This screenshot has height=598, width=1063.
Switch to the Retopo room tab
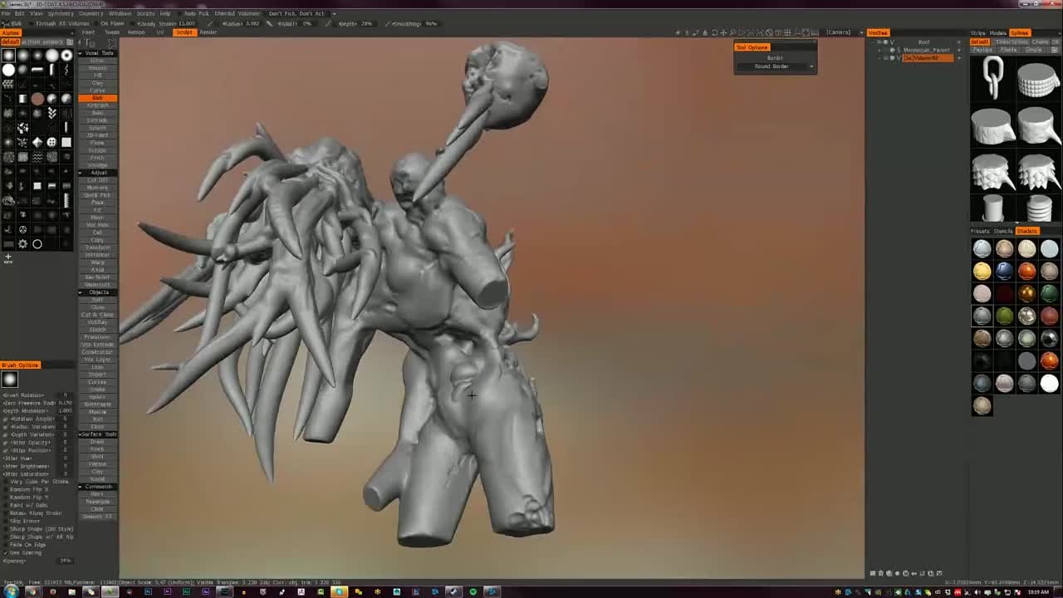[x=136, y=32]
